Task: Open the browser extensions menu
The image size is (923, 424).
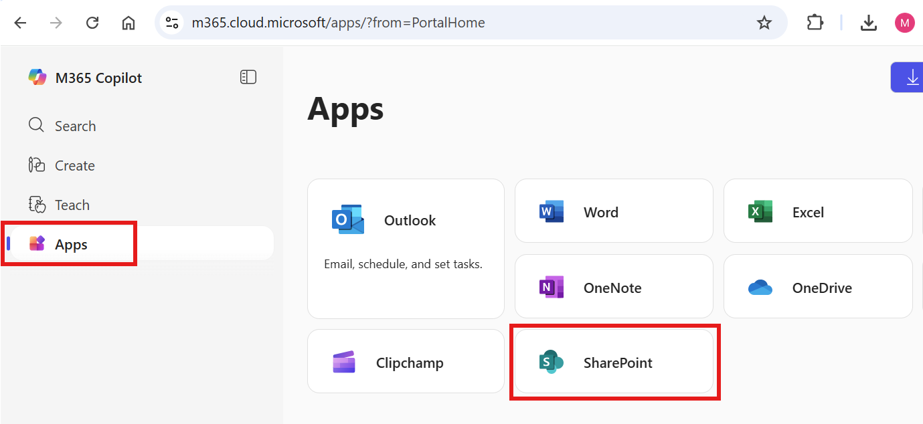Action: coord(815,23)
